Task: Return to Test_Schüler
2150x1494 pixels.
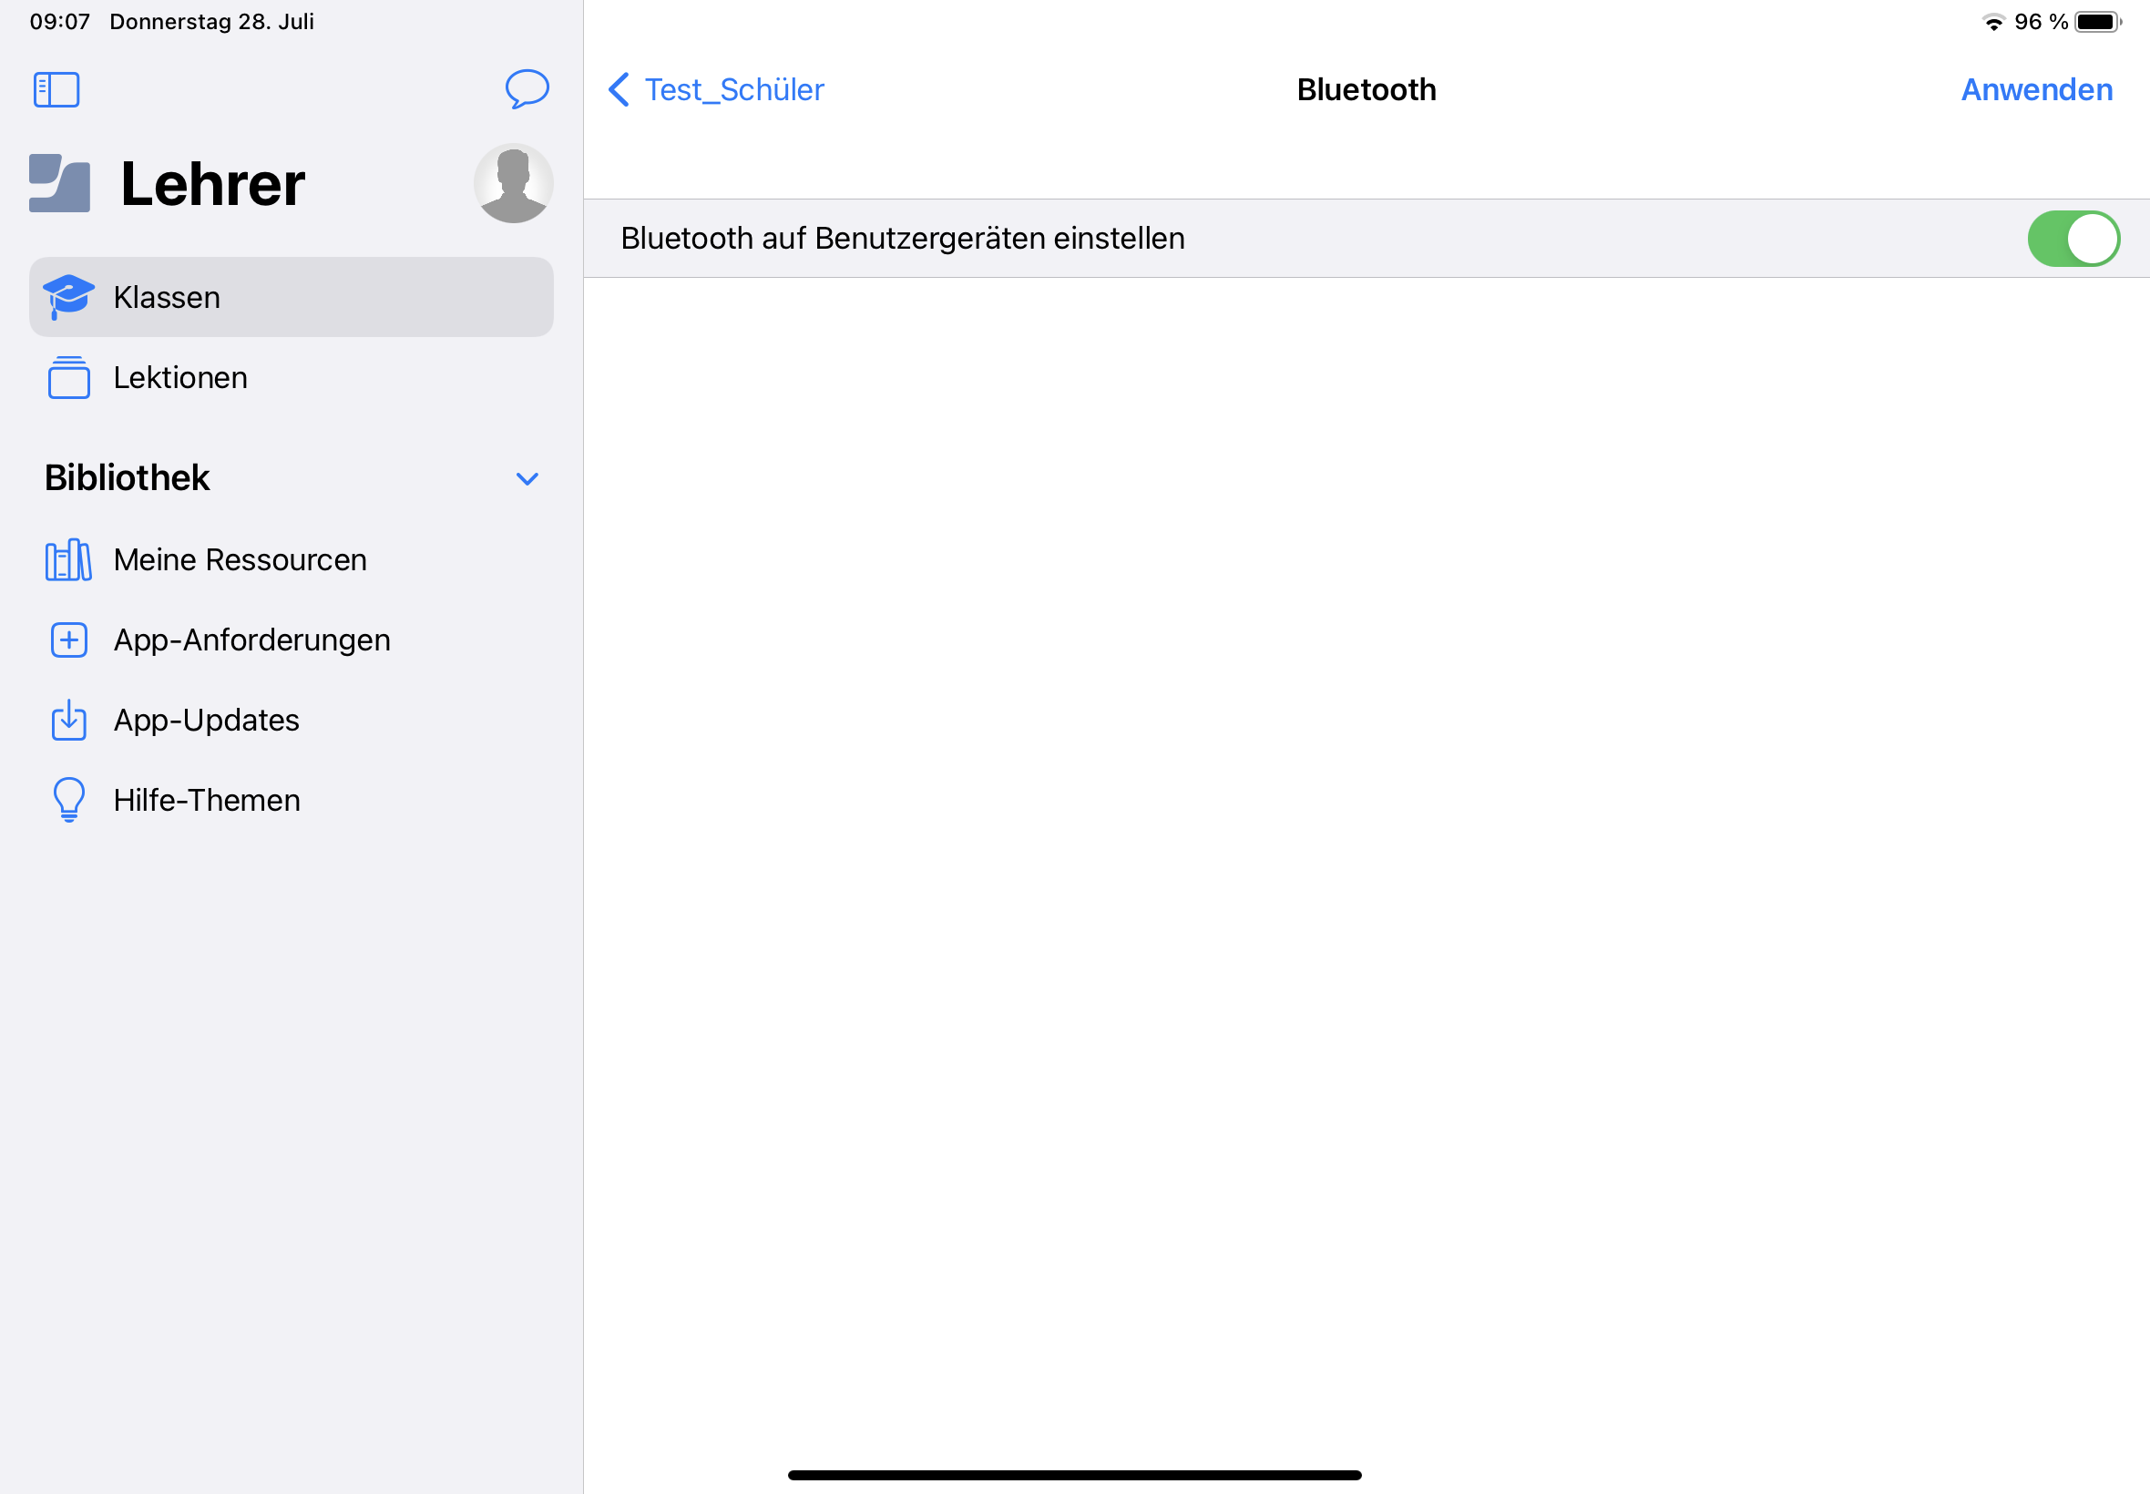Action: [x=734, y=90]
